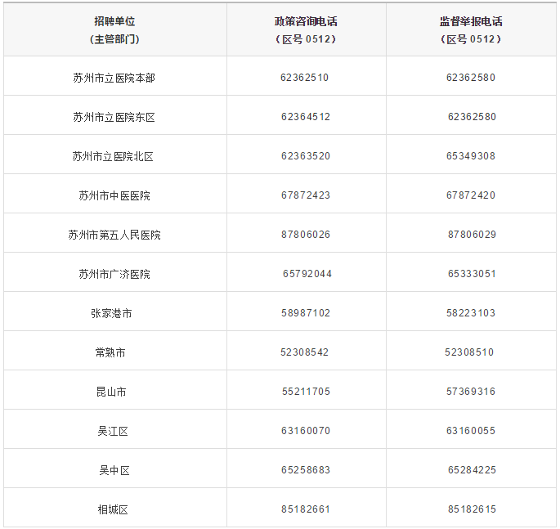Select 62362580 in the 苏州市立医院本部 row

[x=471, y=78]
